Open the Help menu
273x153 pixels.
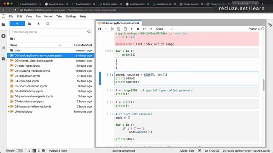(x=83, y=16)
